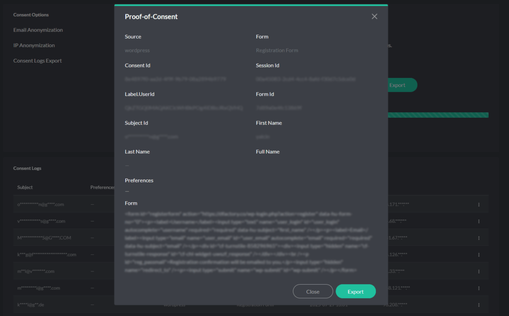Open the kebab menu for the o**********n@g****.com row
The height and width of the screenshot is (316, 509).
click(x=479, y=204)
